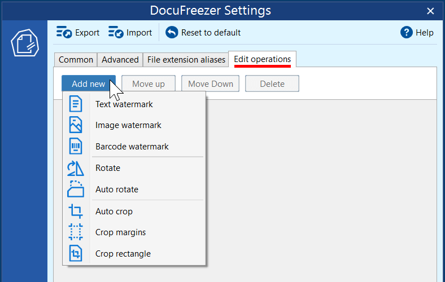Click the Help question mark icon
Screen dimensions: 445x282
tap(407, 32)
